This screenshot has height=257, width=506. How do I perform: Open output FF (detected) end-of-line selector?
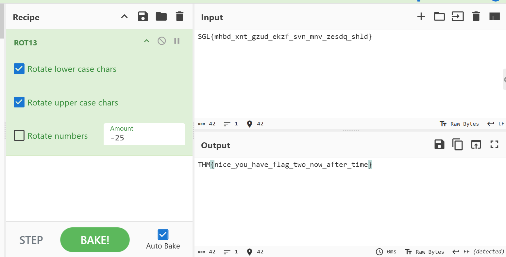(478, 252)
